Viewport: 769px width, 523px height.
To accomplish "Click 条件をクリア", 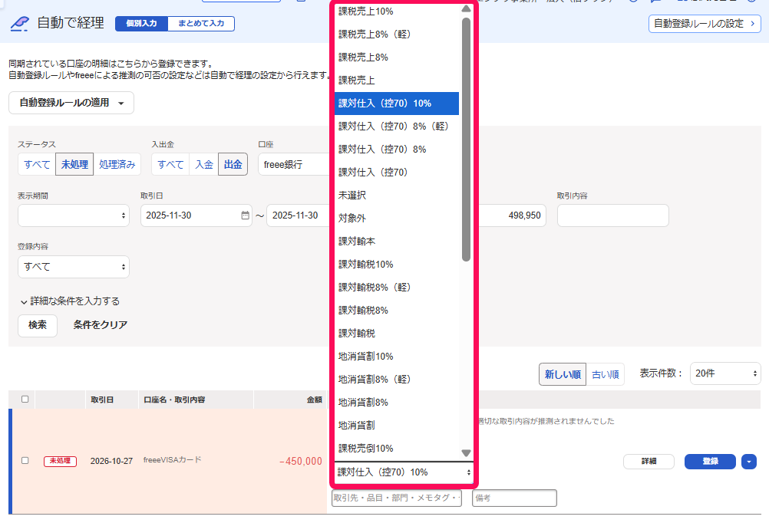I will 101,325.
